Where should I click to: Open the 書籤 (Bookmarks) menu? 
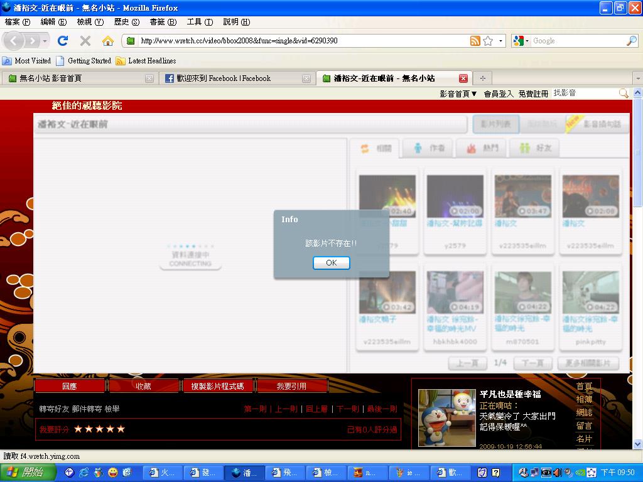[163, 22]
